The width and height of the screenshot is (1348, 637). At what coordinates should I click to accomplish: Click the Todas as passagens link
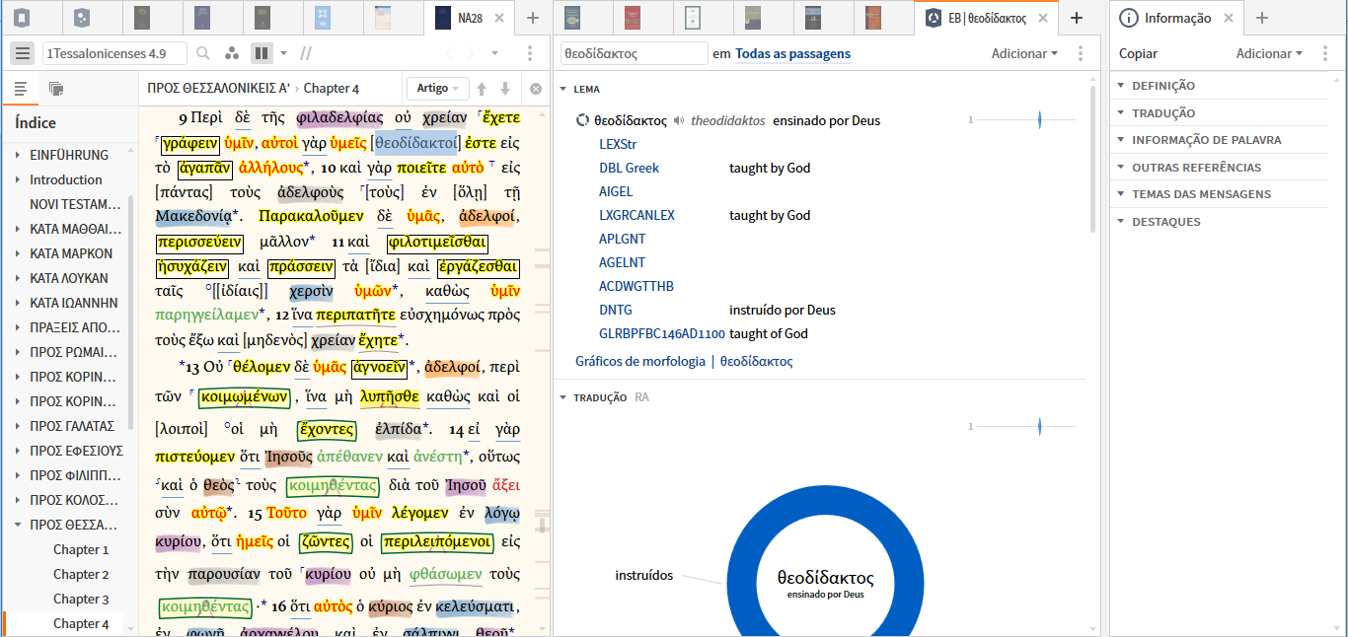point(793,53)
